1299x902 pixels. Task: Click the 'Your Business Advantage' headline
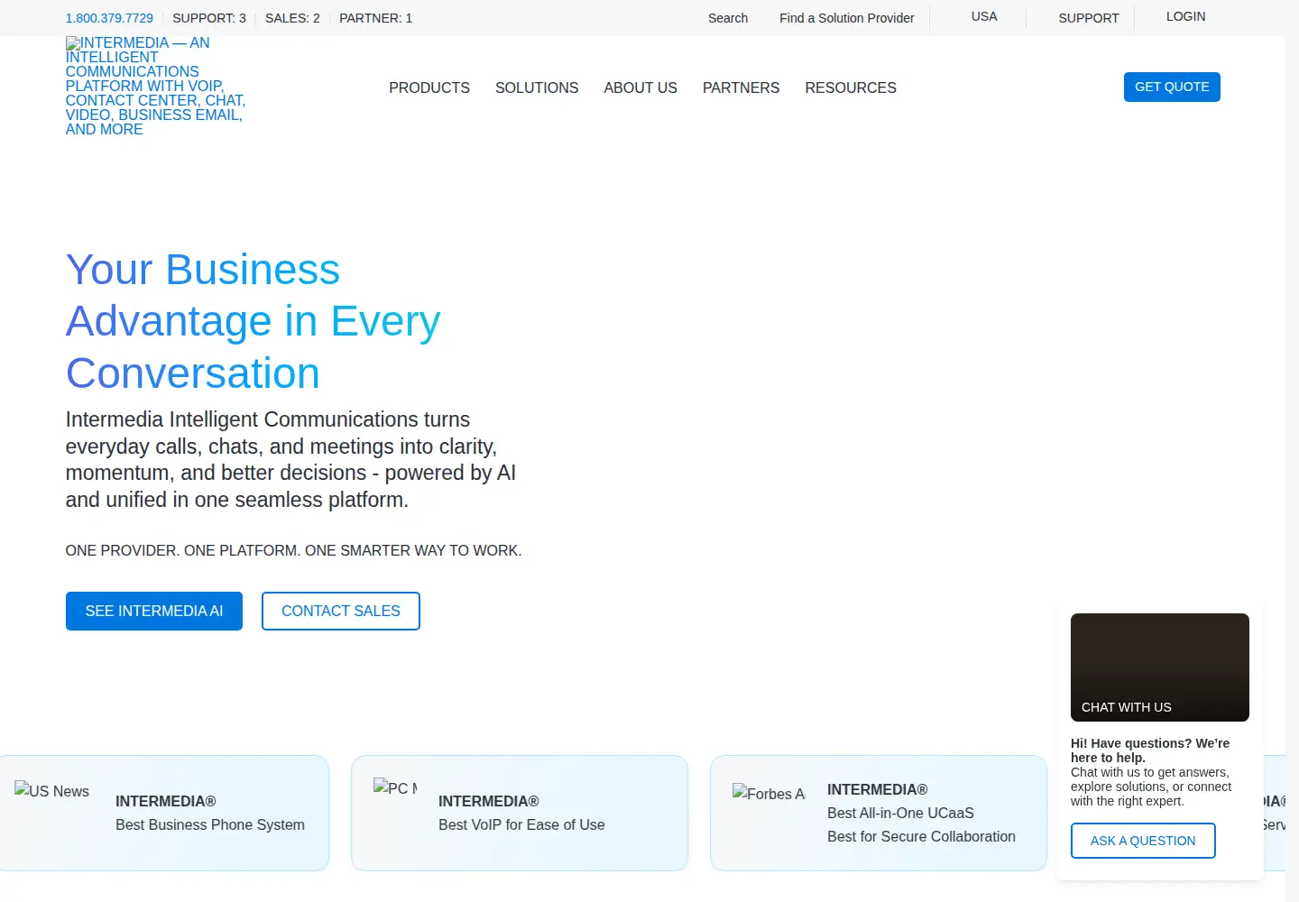[x=253, y=321]
